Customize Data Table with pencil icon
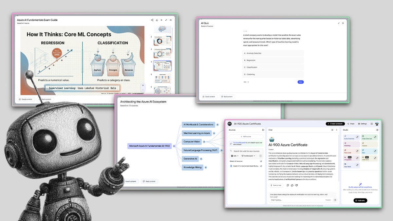Screen dimensions: 393x221 pos(357,165)
